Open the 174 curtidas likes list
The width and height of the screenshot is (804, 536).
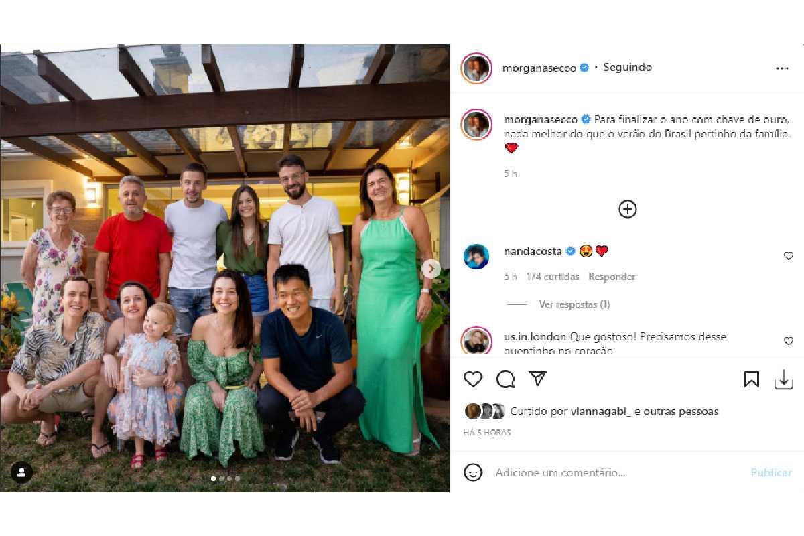tap(553, 277)
